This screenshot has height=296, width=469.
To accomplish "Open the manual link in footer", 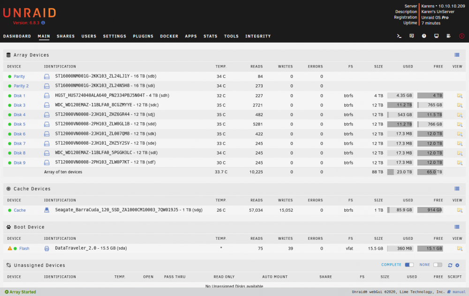I will tap(459, 292).
